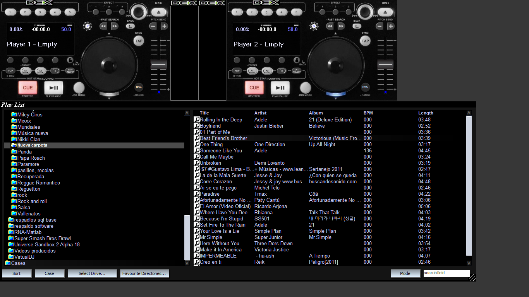Click the eject MENU button on Player 2
The height and width of the screenshot is (297, 529).
[x=385, y=12]
